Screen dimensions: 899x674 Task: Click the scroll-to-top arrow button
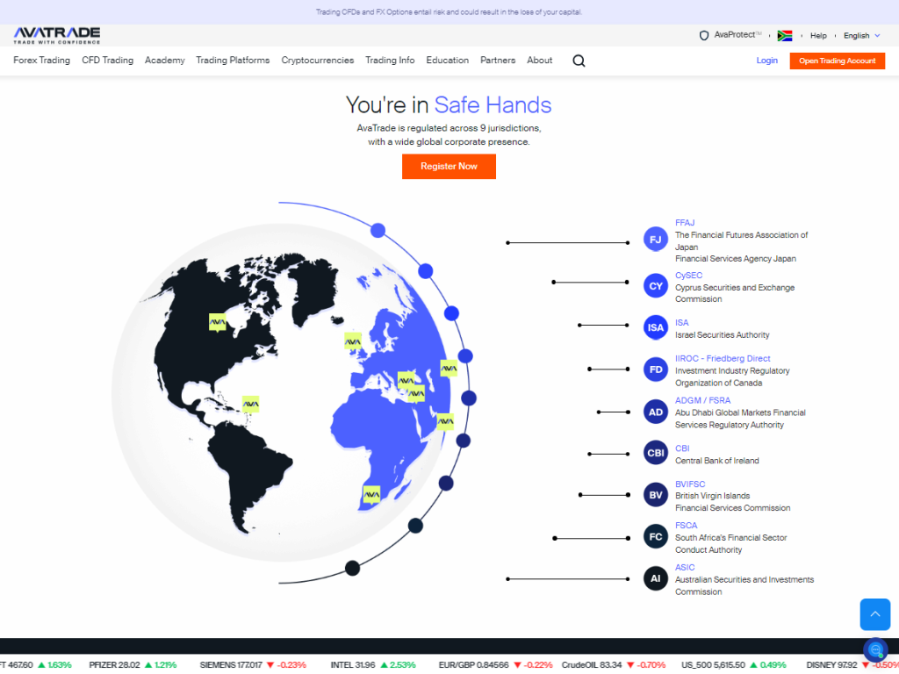coord(874,614)
